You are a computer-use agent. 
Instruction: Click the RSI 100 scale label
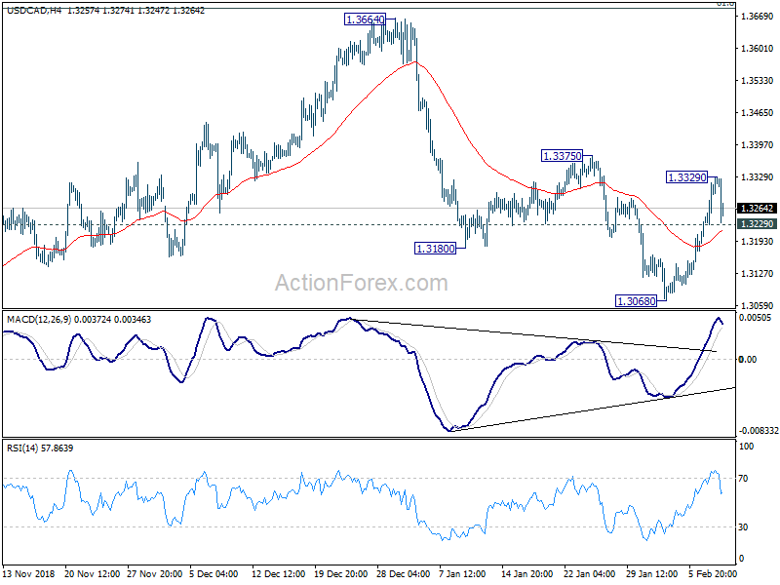click(x=746, y=447)
